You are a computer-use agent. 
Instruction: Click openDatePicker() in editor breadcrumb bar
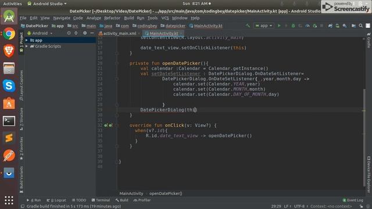(x=166, y=193)
